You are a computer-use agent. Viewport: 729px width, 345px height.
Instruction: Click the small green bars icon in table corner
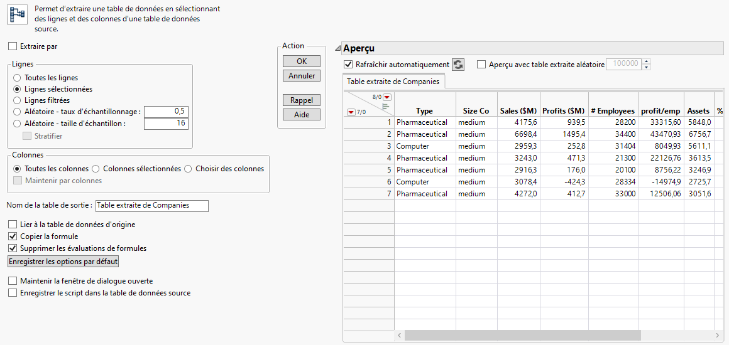[386, 107]
